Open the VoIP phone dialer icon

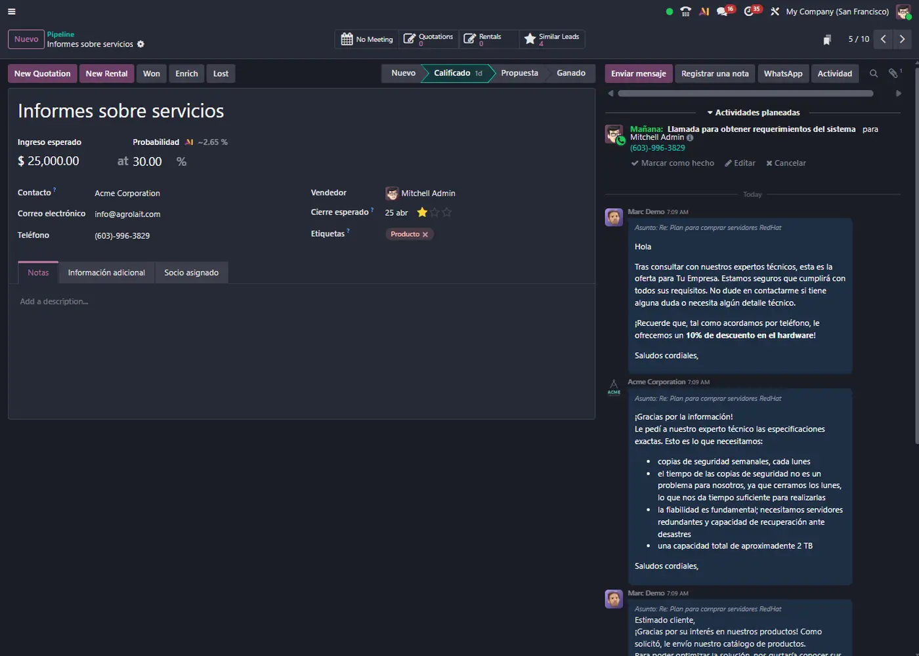(x=685, y=11)
